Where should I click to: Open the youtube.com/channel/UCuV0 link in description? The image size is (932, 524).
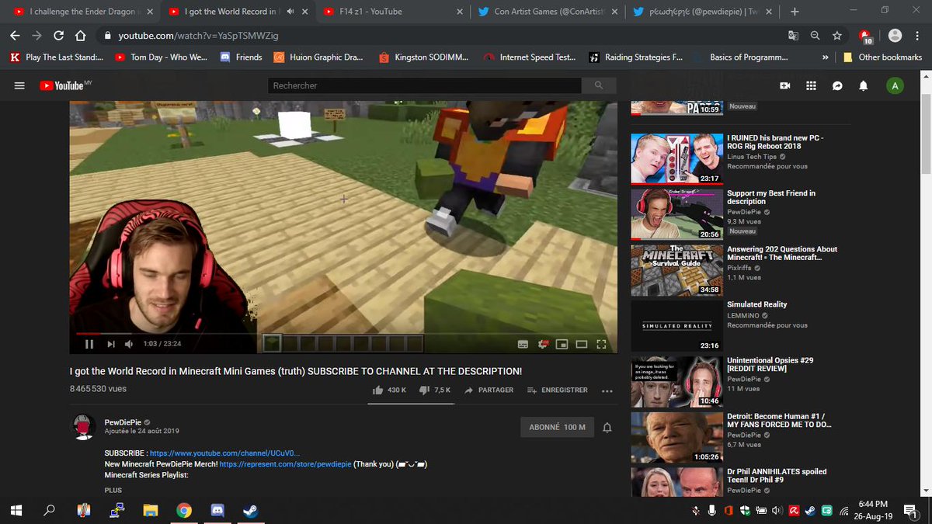tap(224, 453)
